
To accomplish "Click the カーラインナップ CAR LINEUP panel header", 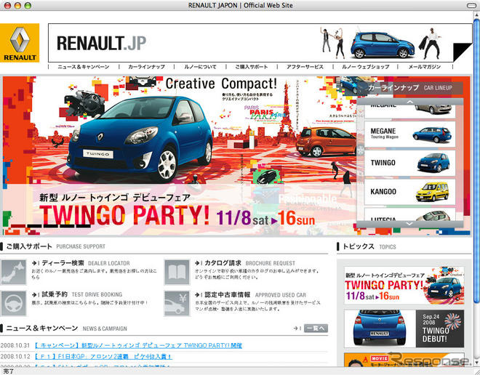I will tap(410, 88).
